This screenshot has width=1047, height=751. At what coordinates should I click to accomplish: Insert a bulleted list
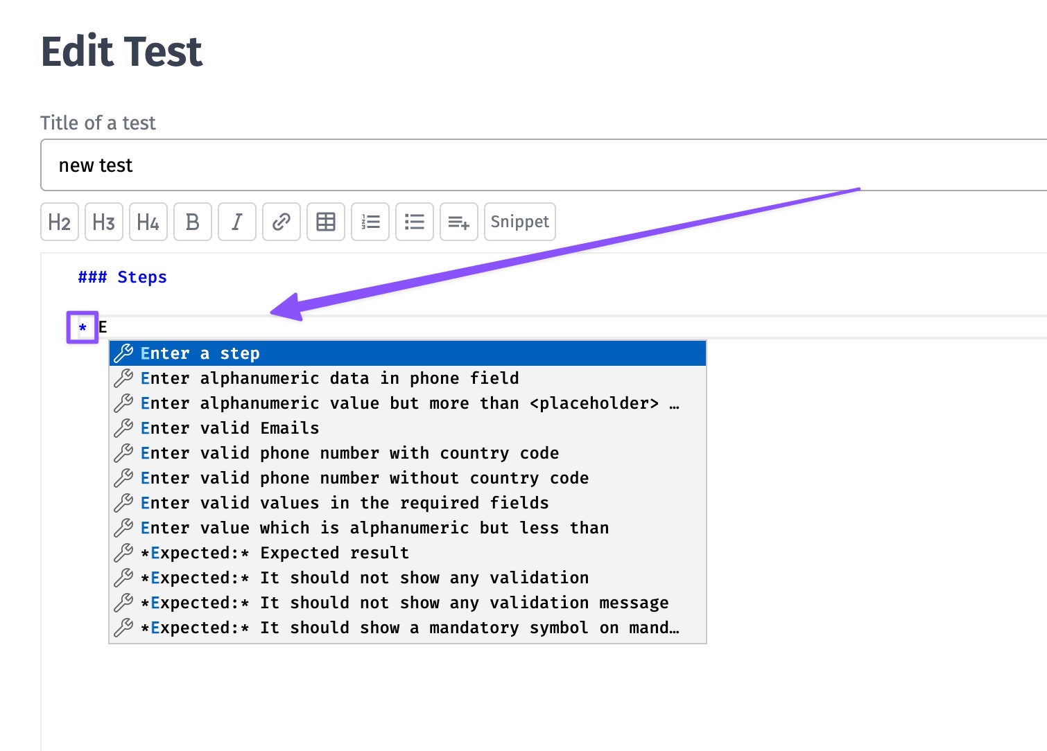tap(415, 222)
